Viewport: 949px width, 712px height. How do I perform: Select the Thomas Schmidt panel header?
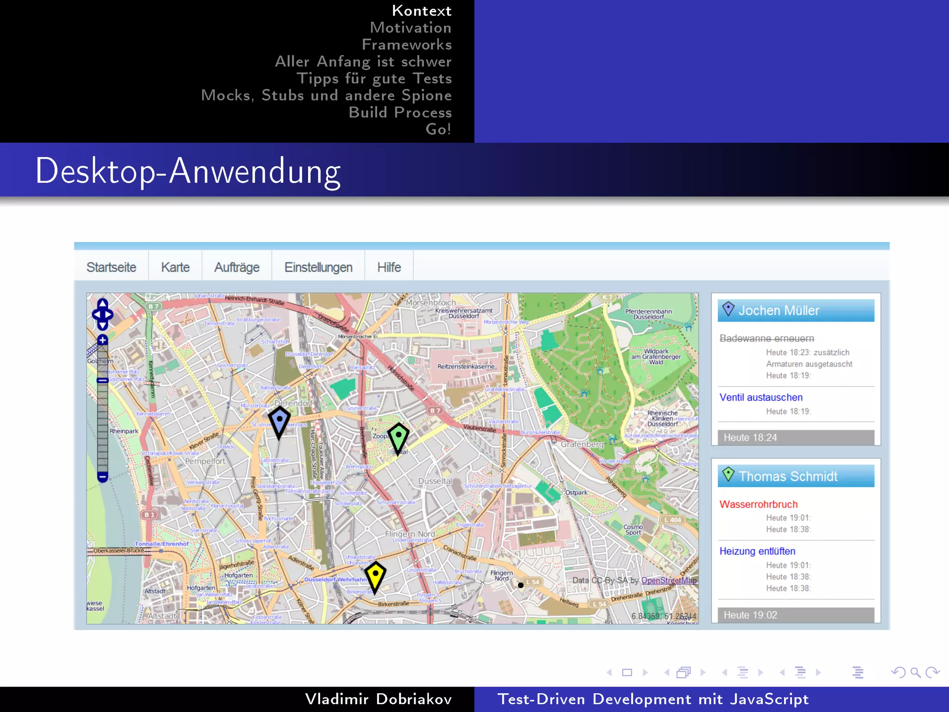tap(796, 476)
